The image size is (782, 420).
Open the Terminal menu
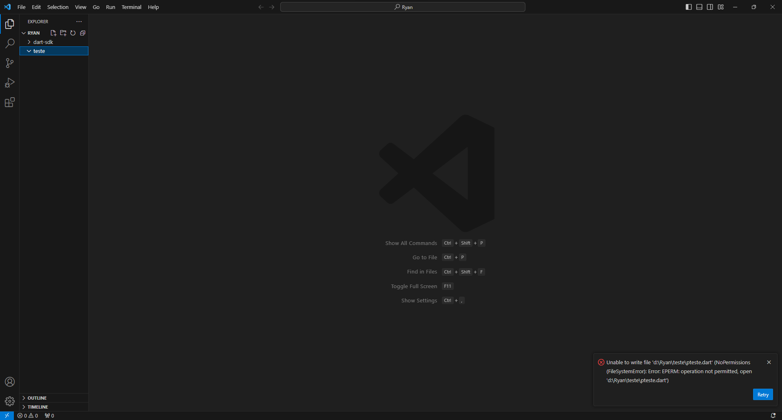(x=132, y=7)
